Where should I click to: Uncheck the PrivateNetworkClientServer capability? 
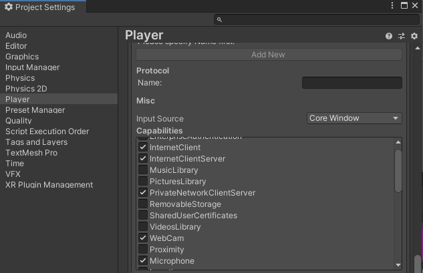pyautogui.click(x=143, y=193)
